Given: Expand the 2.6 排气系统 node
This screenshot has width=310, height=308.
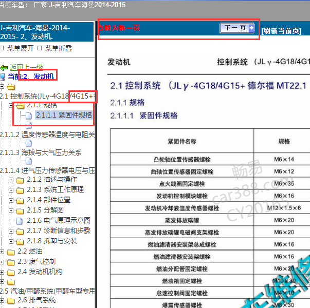Looking at the screenshot, I should point(2,301).
